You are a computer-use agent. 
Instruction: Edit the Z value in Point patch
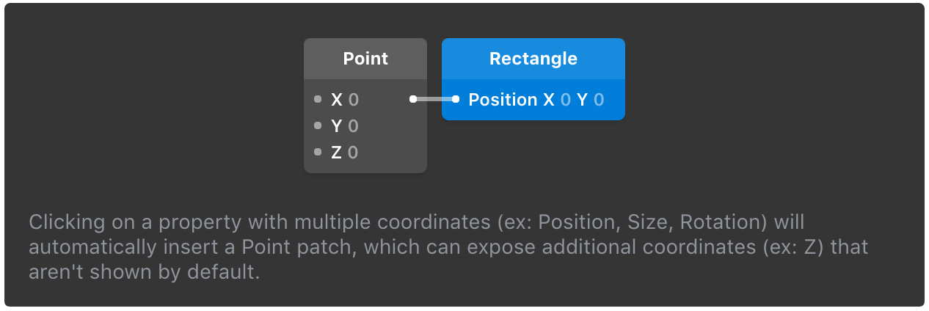[353, 153]
